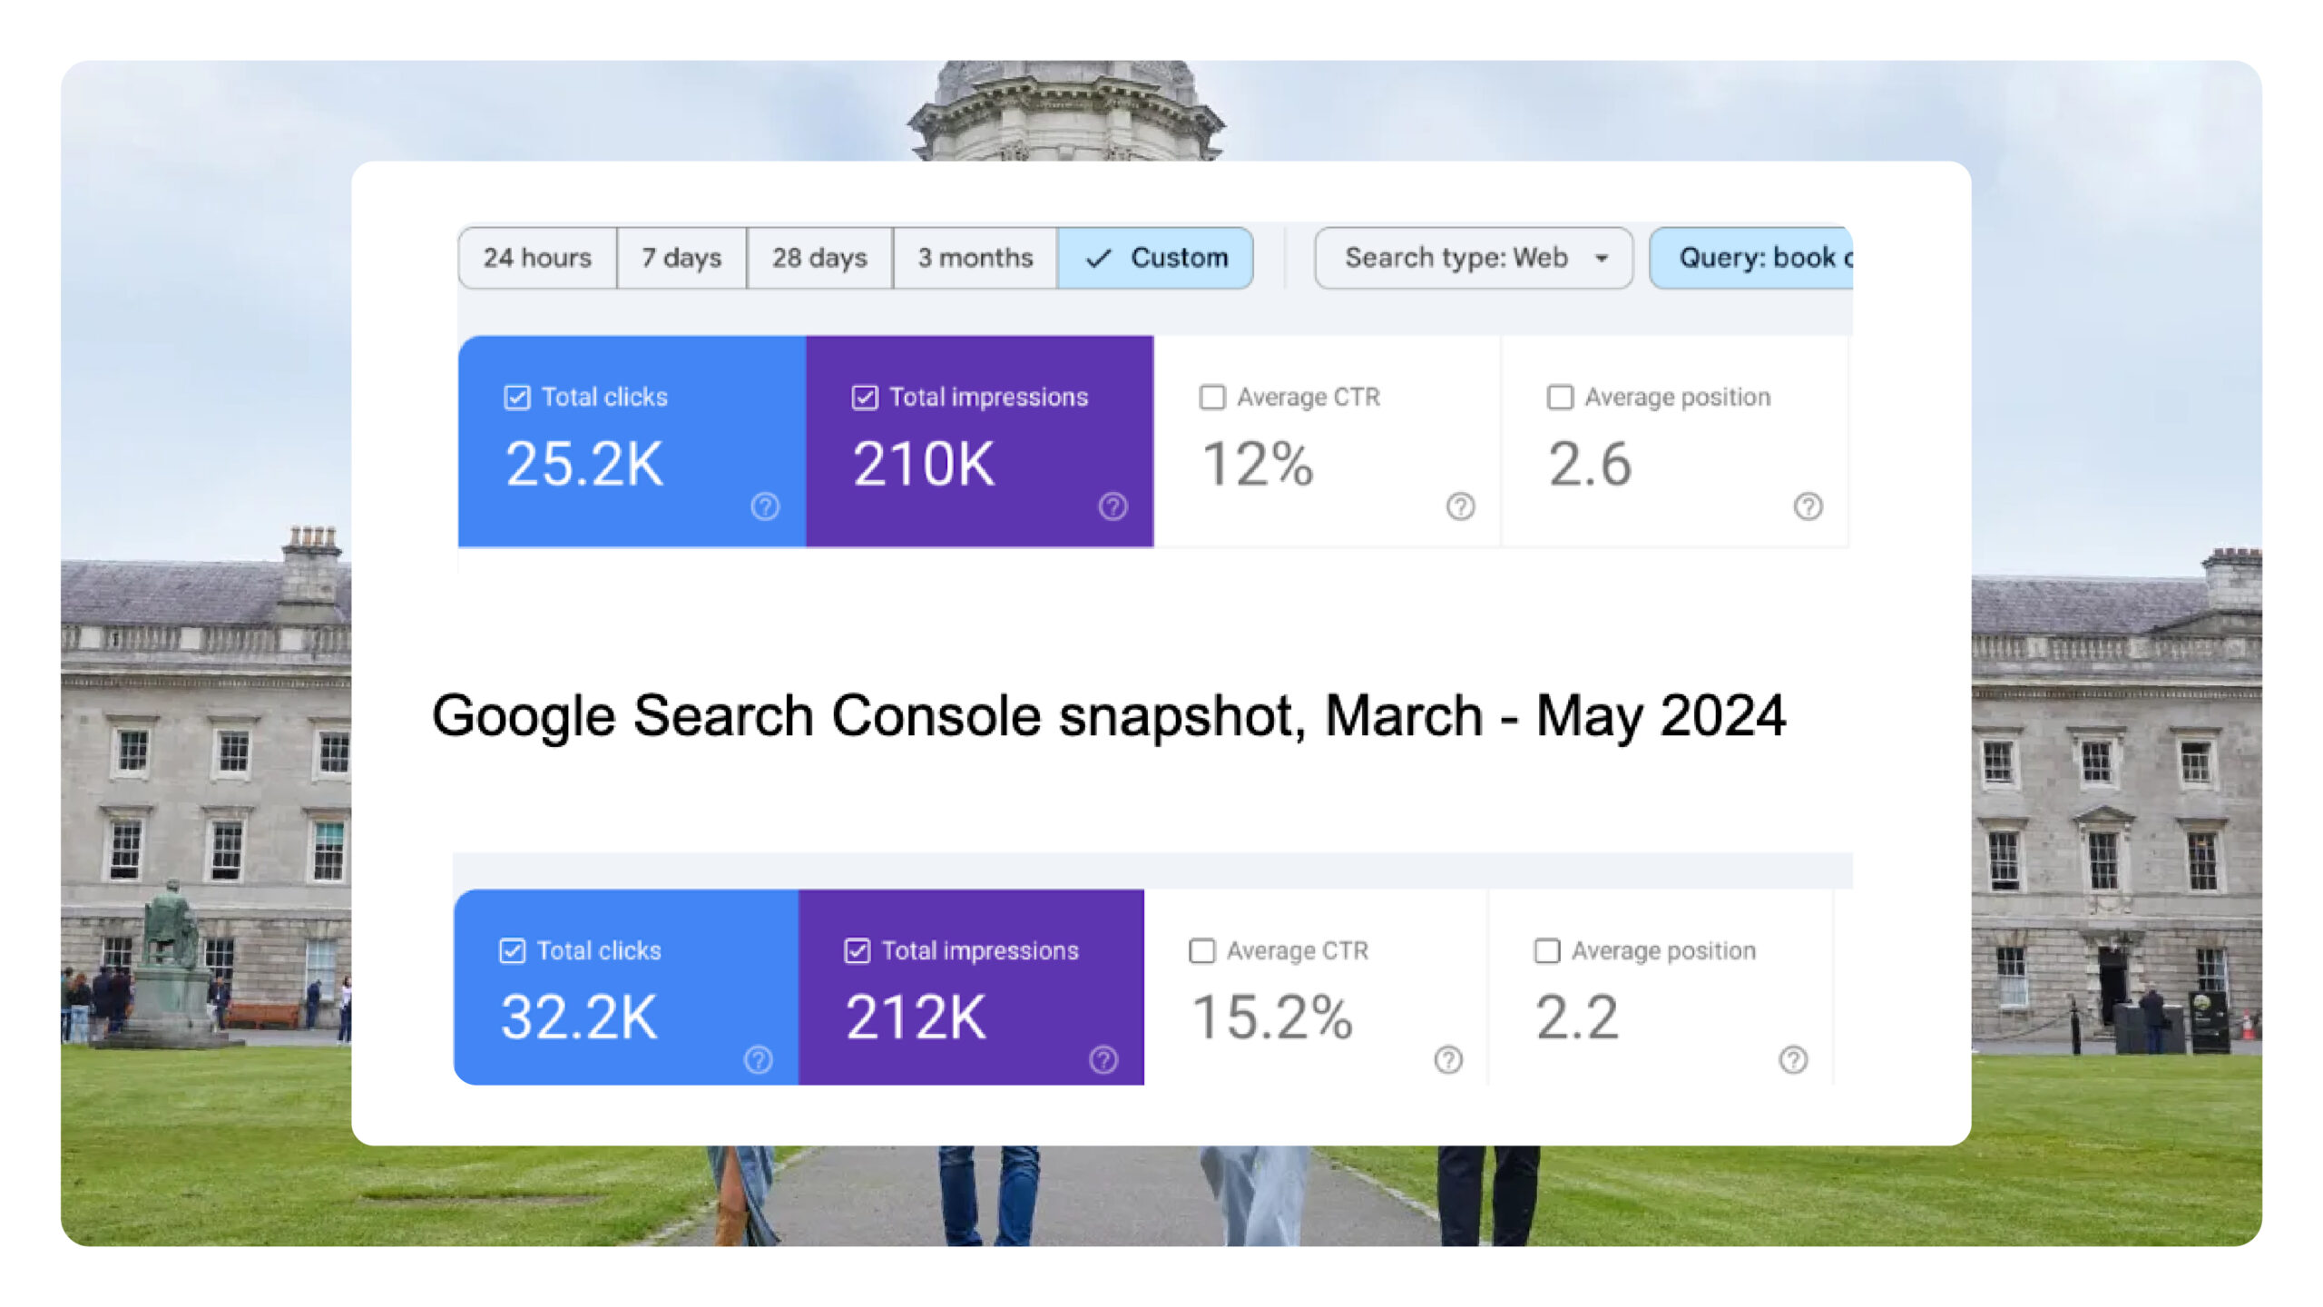Click help icon beside 15.2% Average CTR
2323x1307 pixels.
(1448, 1059)
